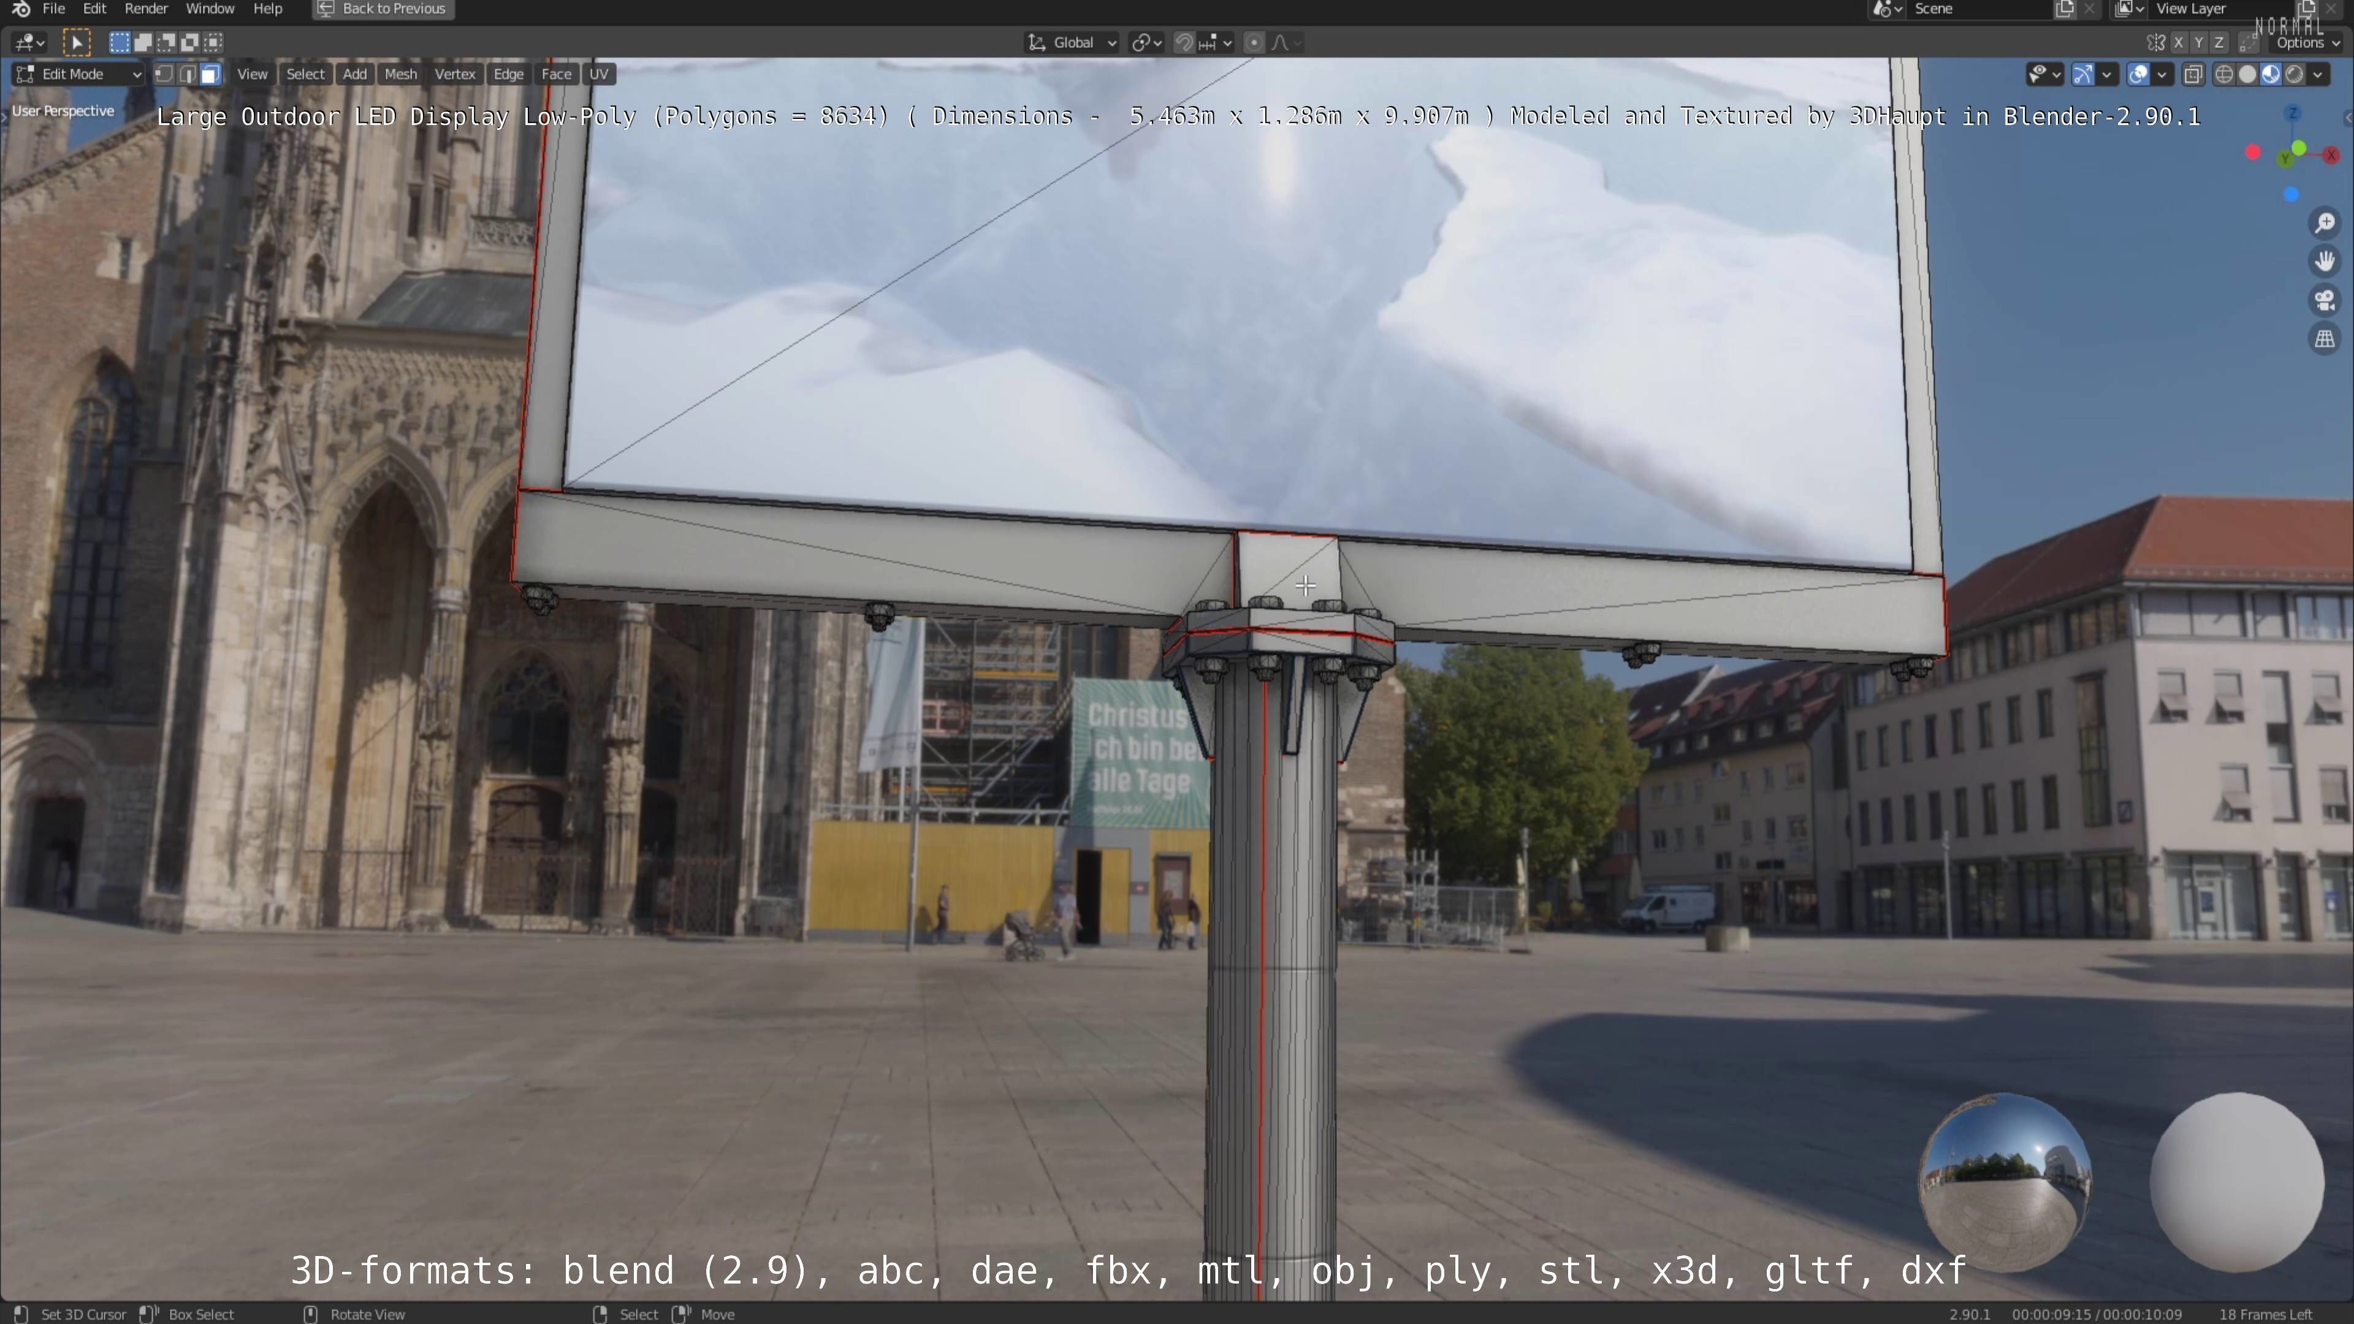
Task: Click the Back to Previous button
Action: point(383,9)
